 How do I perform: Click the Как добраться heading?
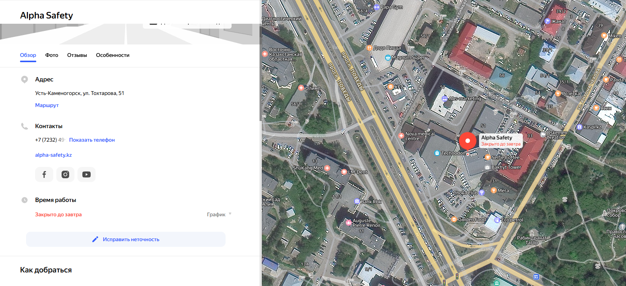click(x=46, y=270)
